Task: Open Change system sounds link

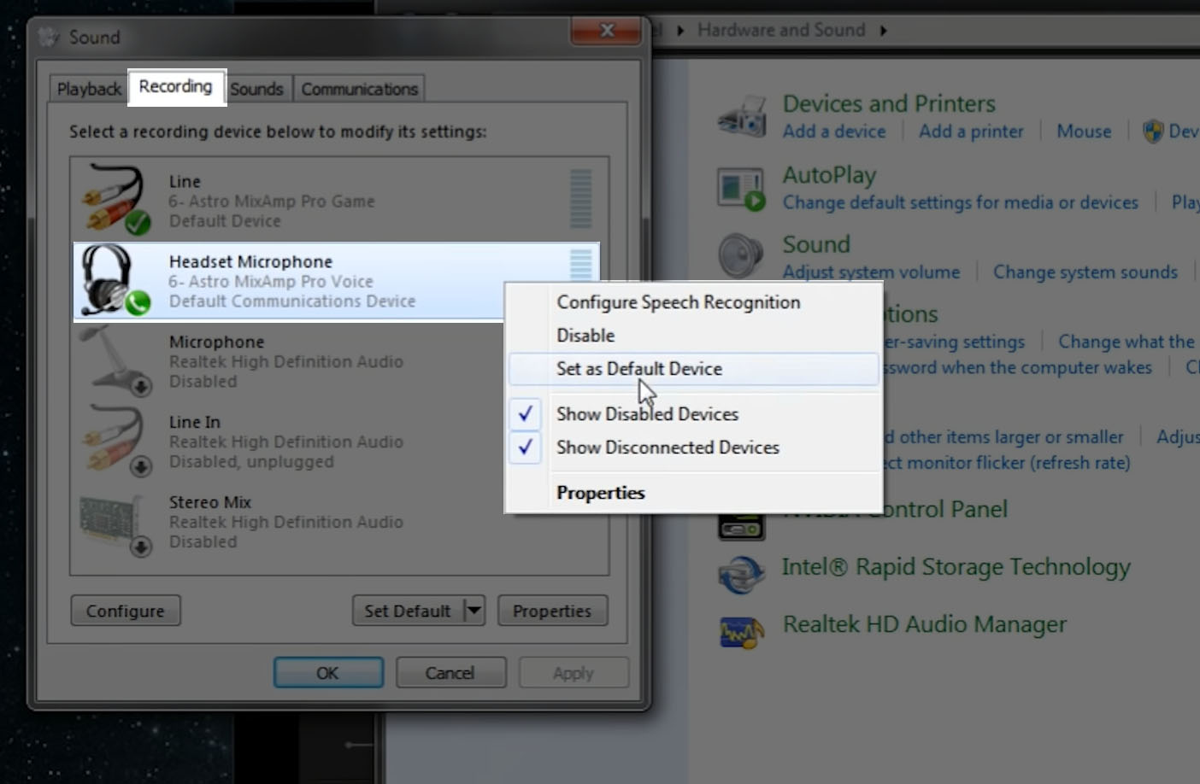Action: point(1085,272)
